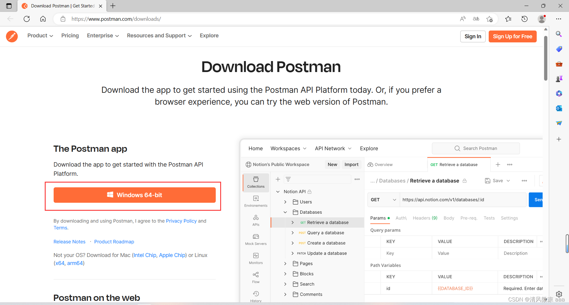Screen dimensions: 569x305
Task: Expand the Blocks folder
Action: 285,274
